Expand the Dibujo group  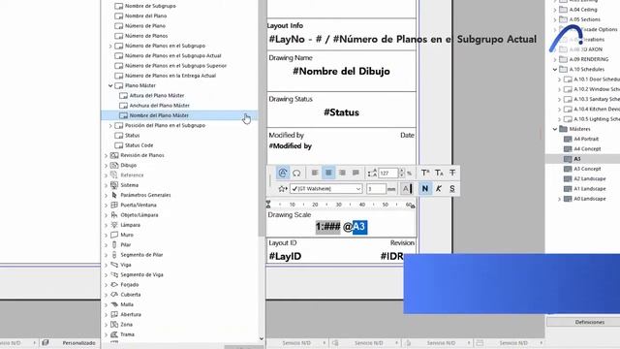106,166
